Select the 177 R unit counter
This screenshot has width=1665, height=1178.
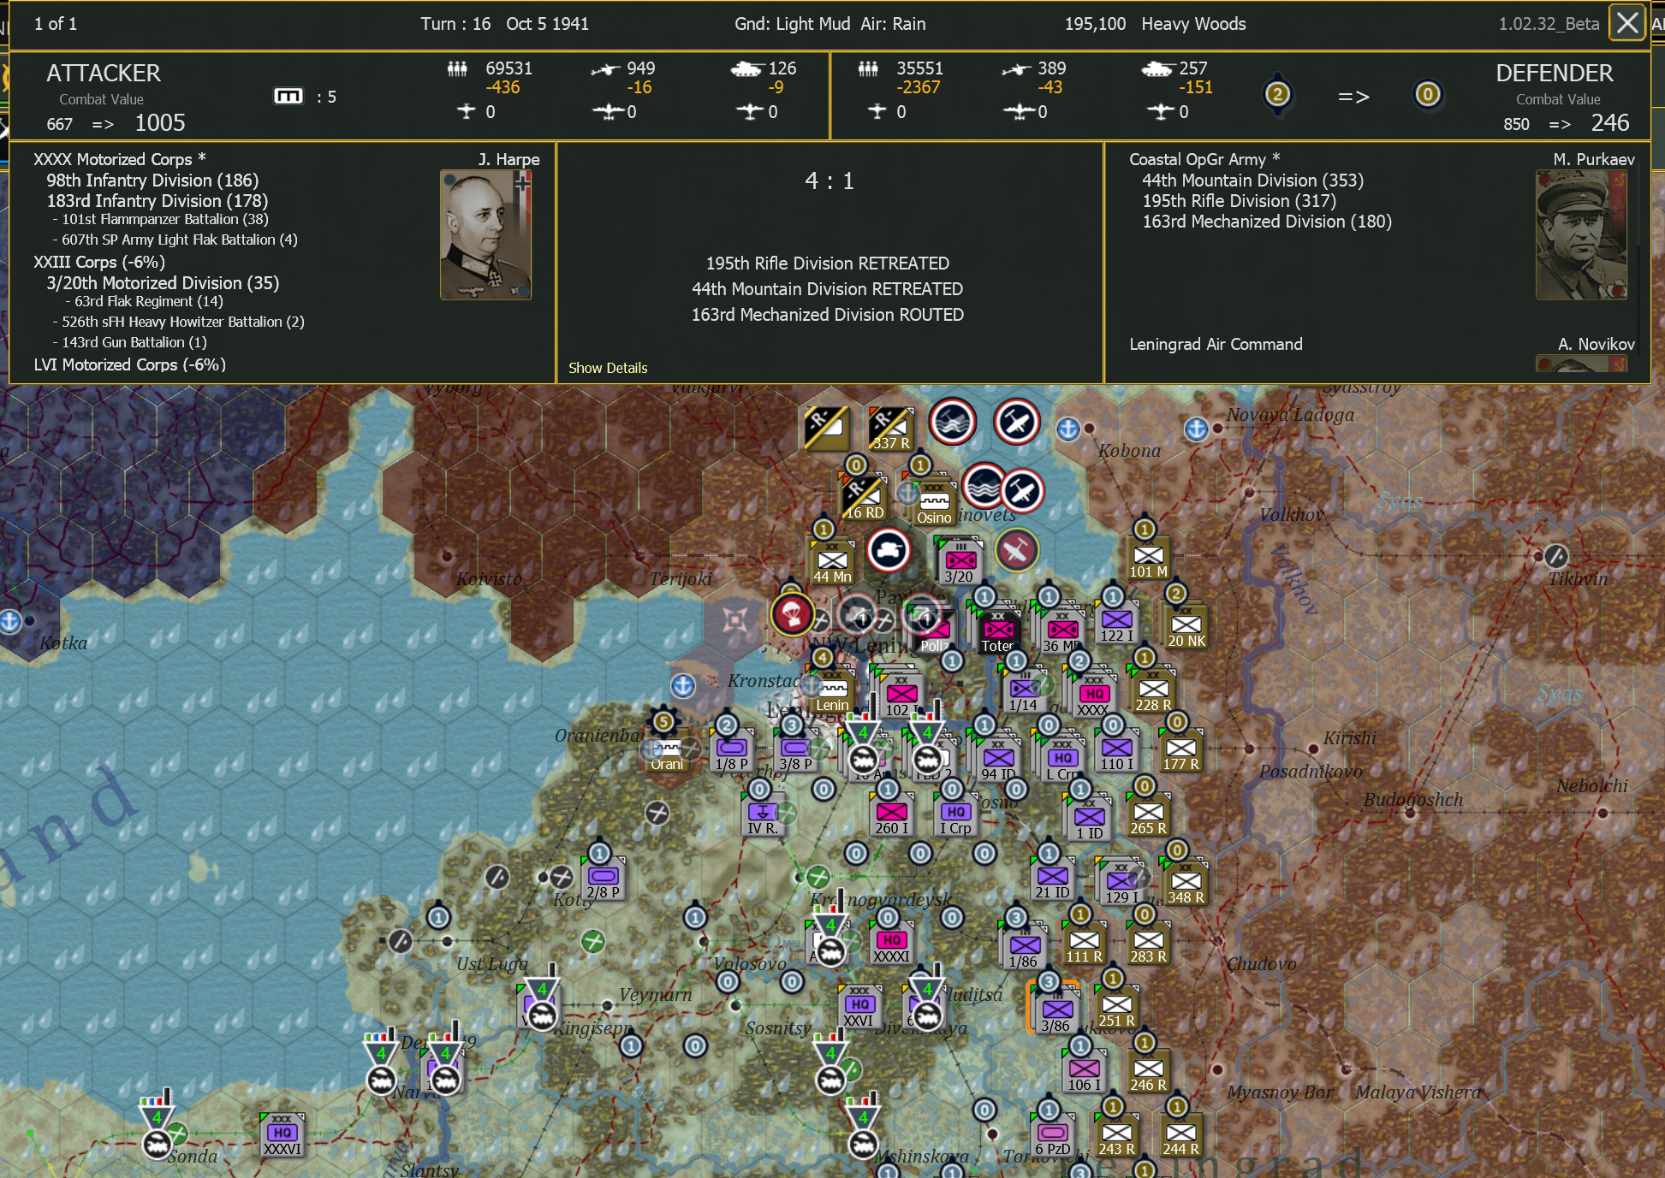[1180, 750]
